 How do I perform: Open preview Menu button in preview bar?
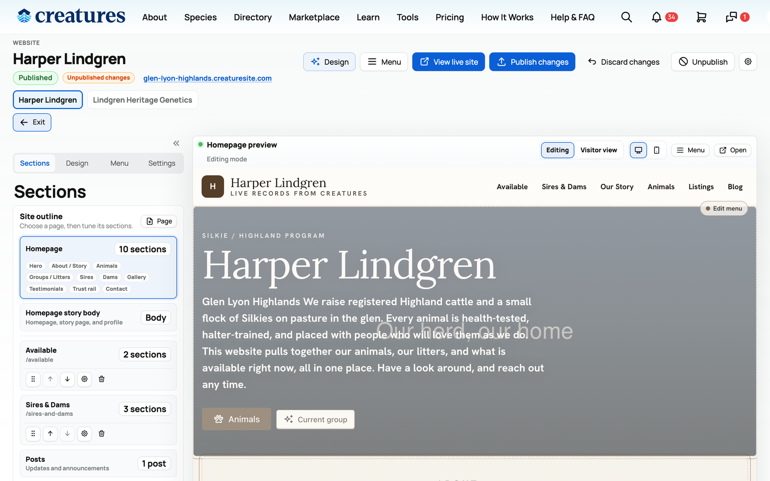point(690,150)
